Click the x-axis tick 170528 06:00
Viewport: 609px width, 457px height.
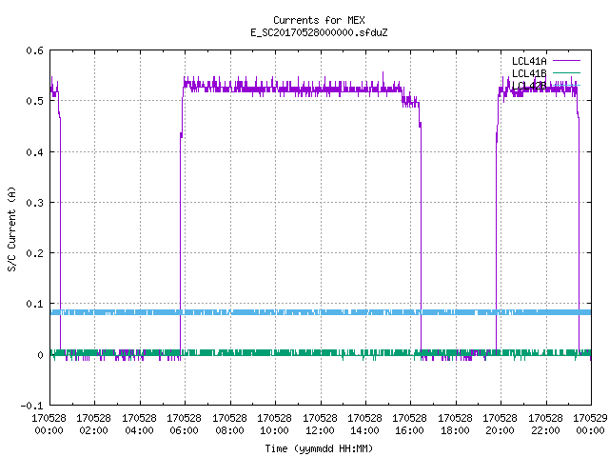[184, 425]
